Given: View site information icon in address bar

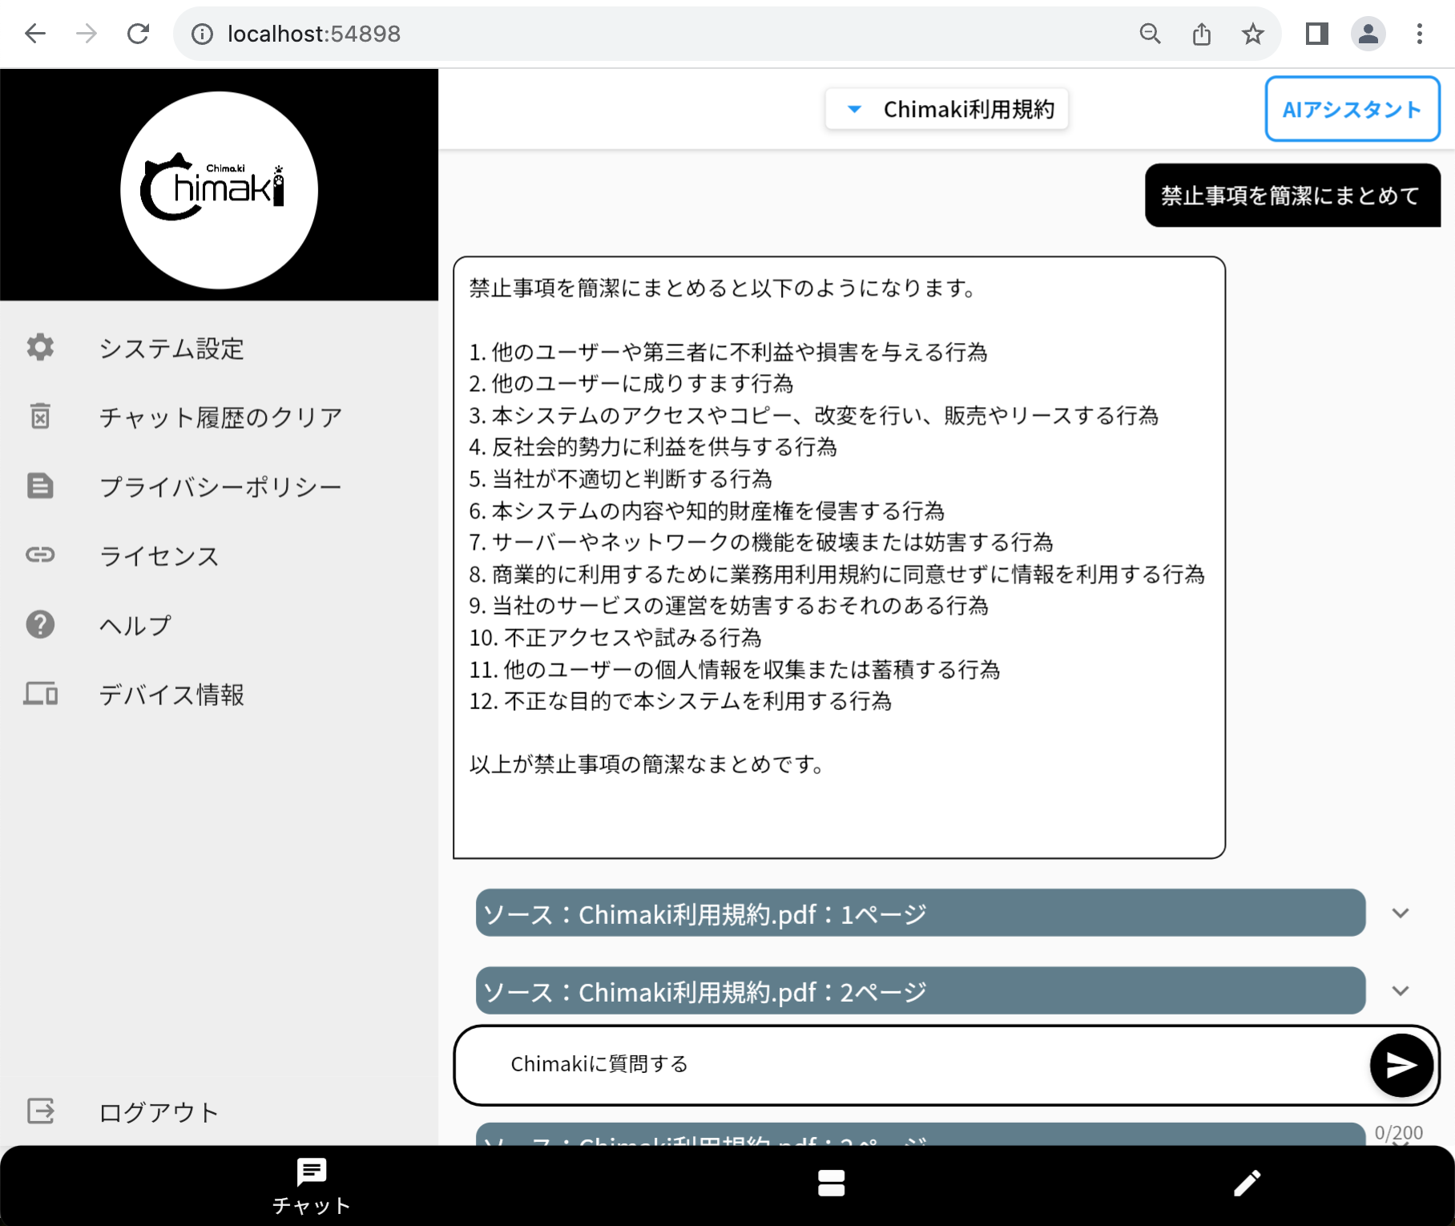Looking at the screenshot, I should point(202,34).
